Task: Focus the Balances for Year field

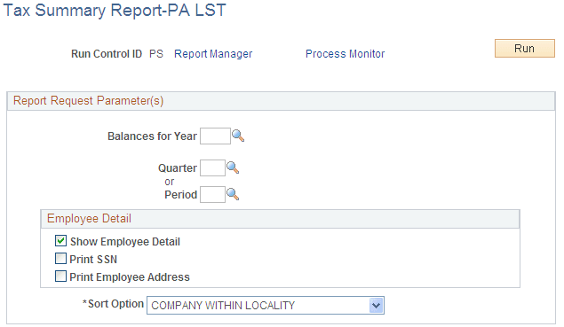Action: (215, 136)
